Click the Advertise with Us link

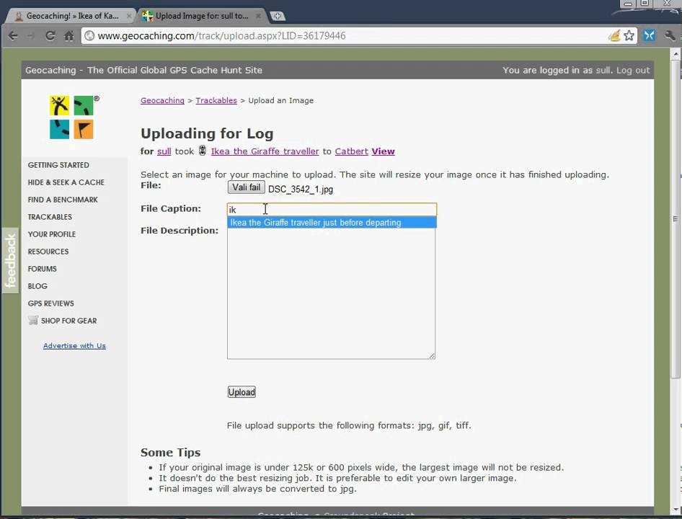click(74, 346)
